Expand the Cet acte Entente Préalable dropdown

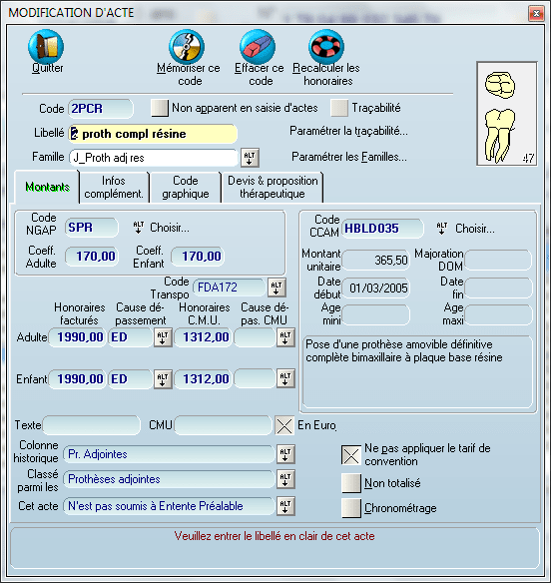(285, 506)
